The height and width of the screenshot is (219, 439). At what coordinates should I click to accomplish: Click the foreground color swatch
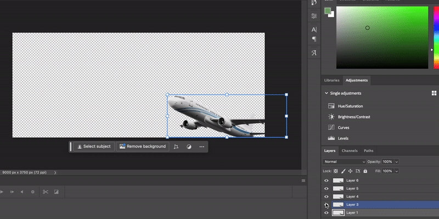[328, 10]
